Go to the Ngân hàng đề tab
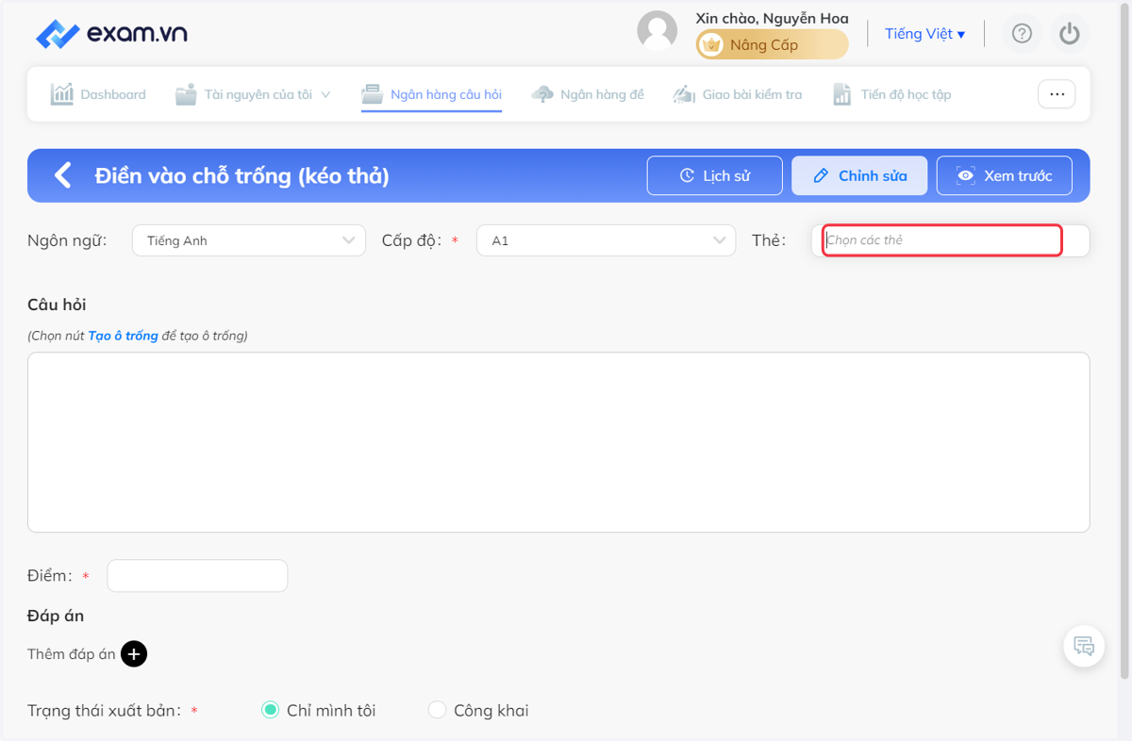This screenshot has height=741, width=1132. (x=588, y=94)
